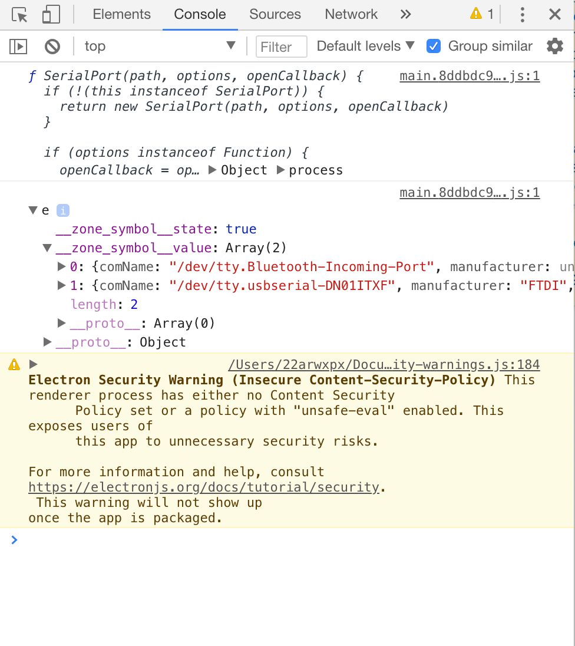Expand the __proto__ Object entry
The width and height of the screenshot is (575, 646).
[x=47, y=341]
